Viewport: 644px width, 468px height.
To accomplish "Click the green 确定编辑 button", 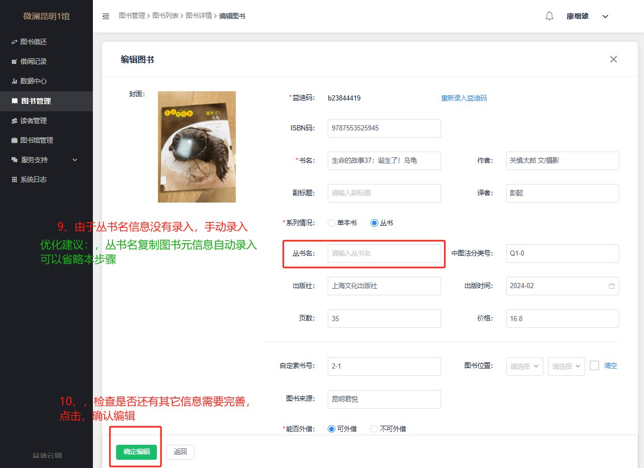I will (x=136, y=452).
